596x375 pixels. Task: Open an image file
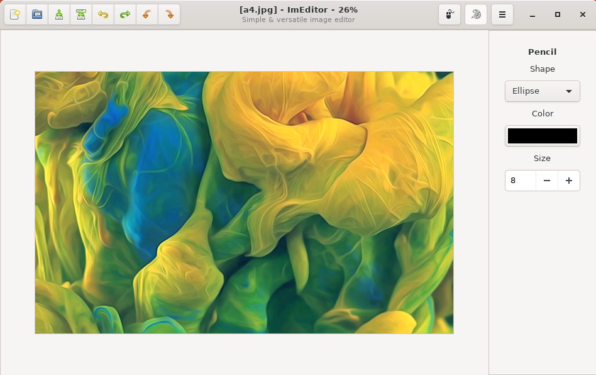37,14
